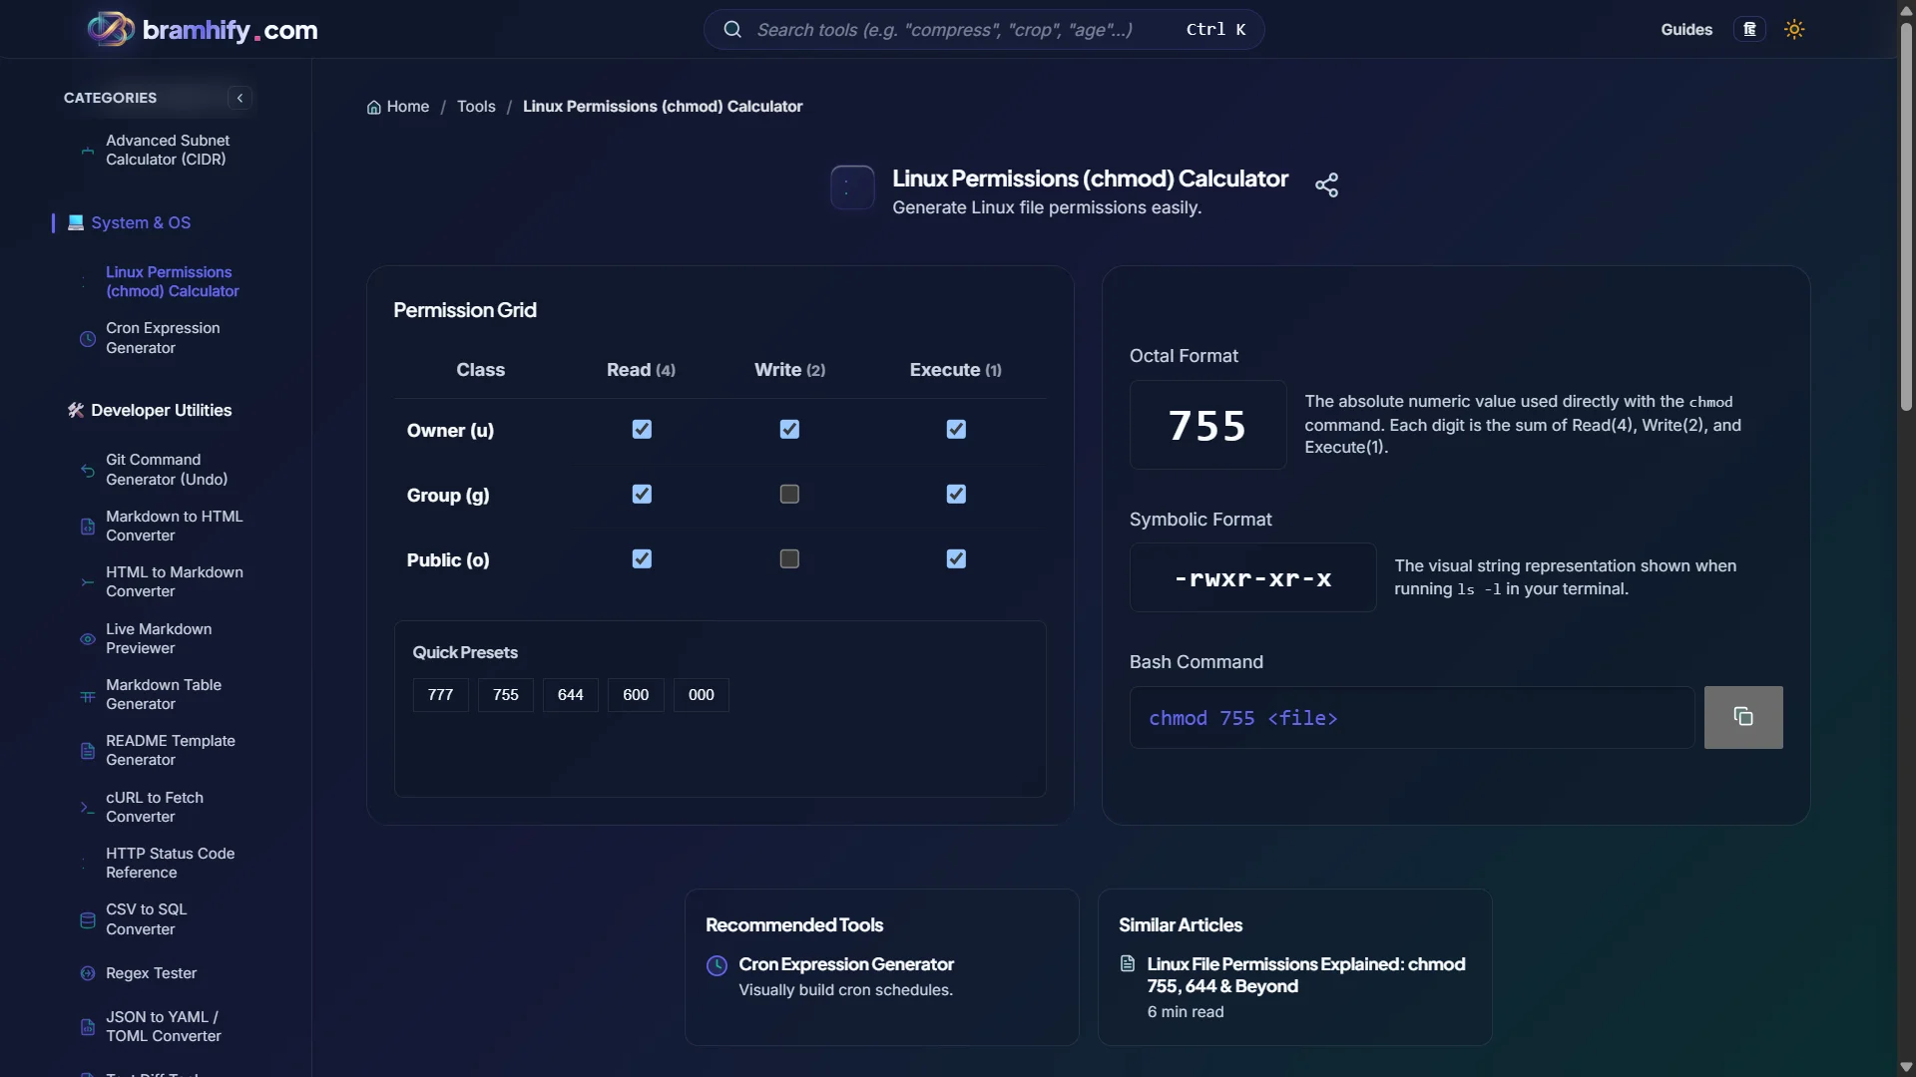Click the bramhify.com logo icon

(x=110, y=29)
